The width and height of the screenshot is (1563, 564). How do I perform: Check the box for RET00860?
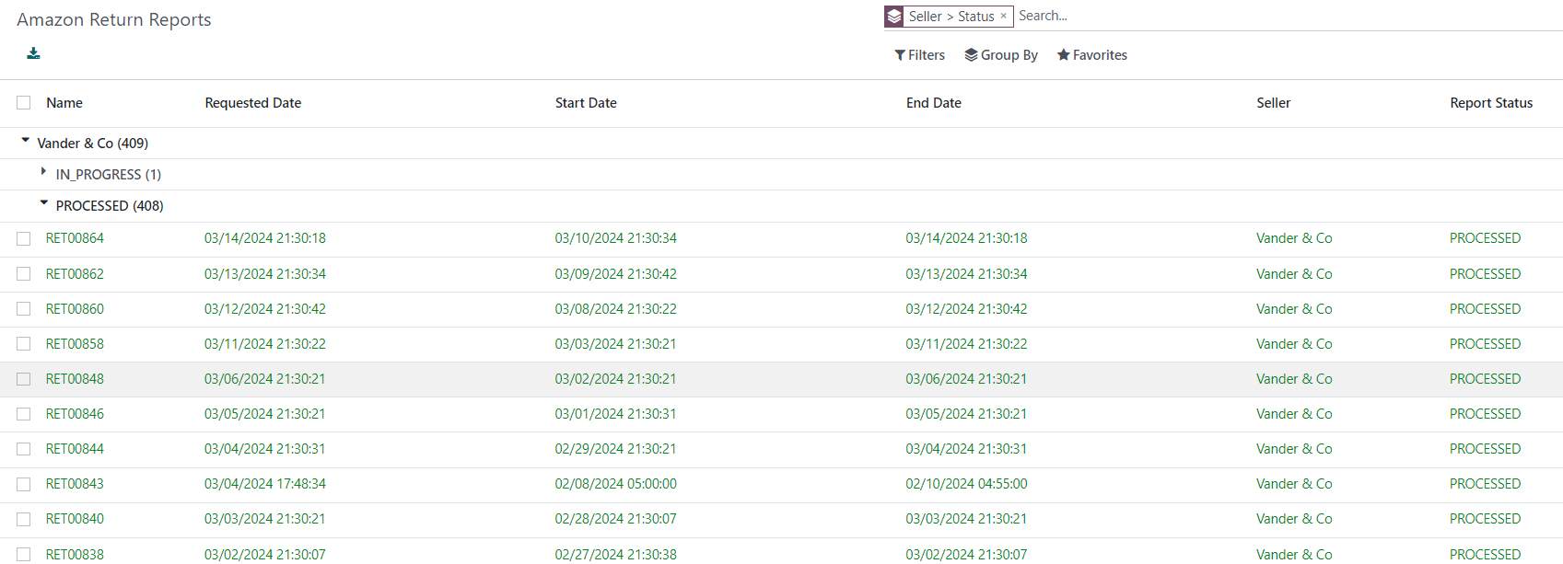[x=24, y=309]
